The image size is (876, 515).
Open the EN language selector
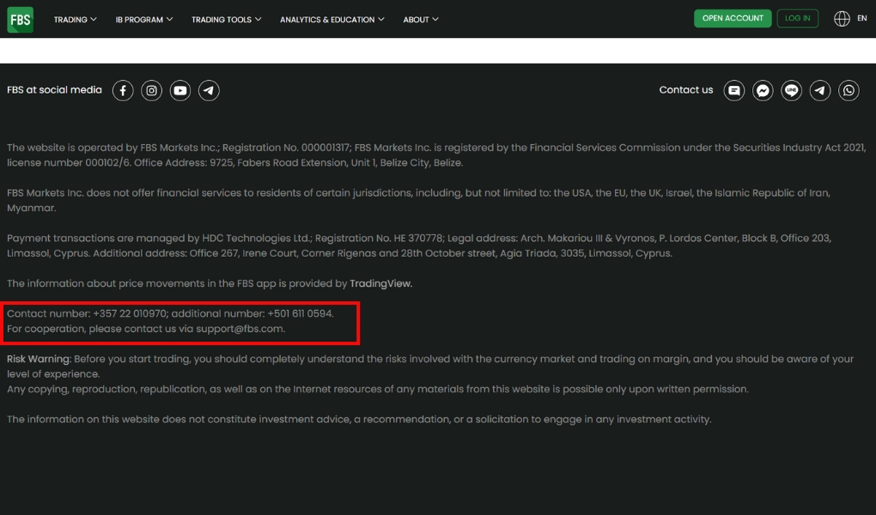click(x=862, y=18)
